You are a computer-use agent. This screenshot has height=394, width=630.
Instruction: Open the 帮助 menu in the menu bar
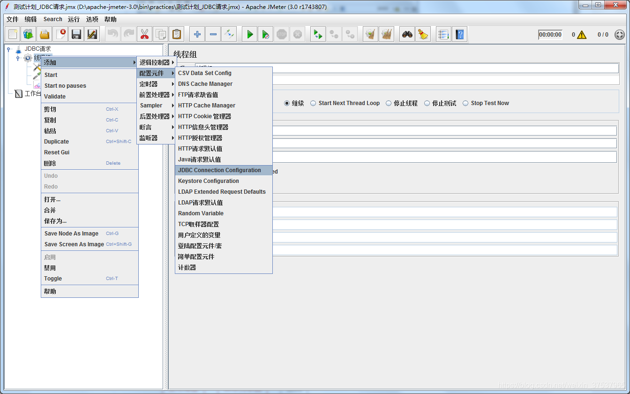(110, 19)
